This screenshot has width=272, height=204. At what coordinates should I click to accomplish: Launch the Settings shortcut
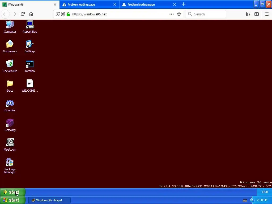point(30,46)
